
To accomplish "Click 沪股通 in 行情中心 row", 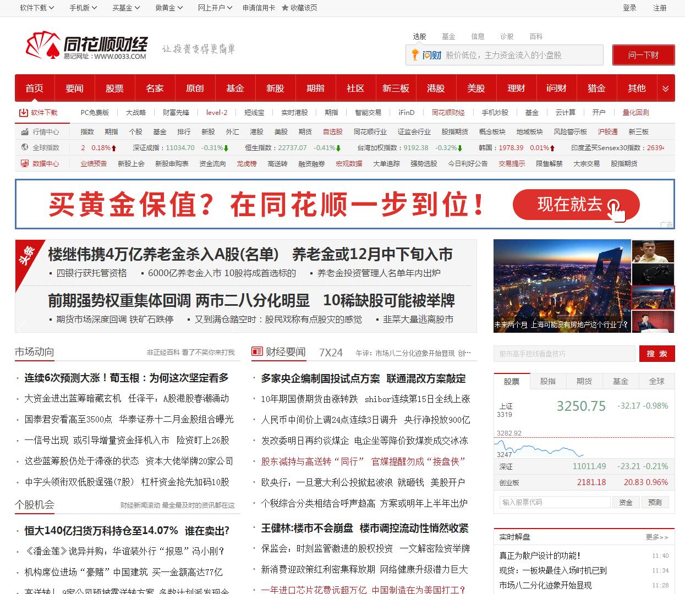I will [x=608, y=132].
